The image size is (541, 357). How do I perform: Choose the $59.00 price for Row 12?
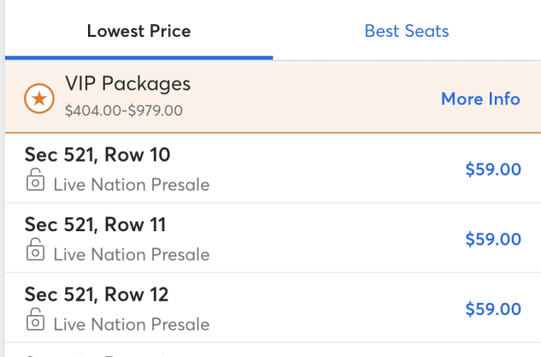click(x=493, y=309)
